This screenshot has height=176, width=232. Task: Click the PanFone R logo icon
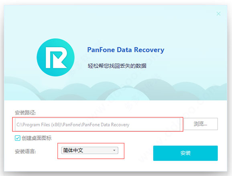point(55,57)
